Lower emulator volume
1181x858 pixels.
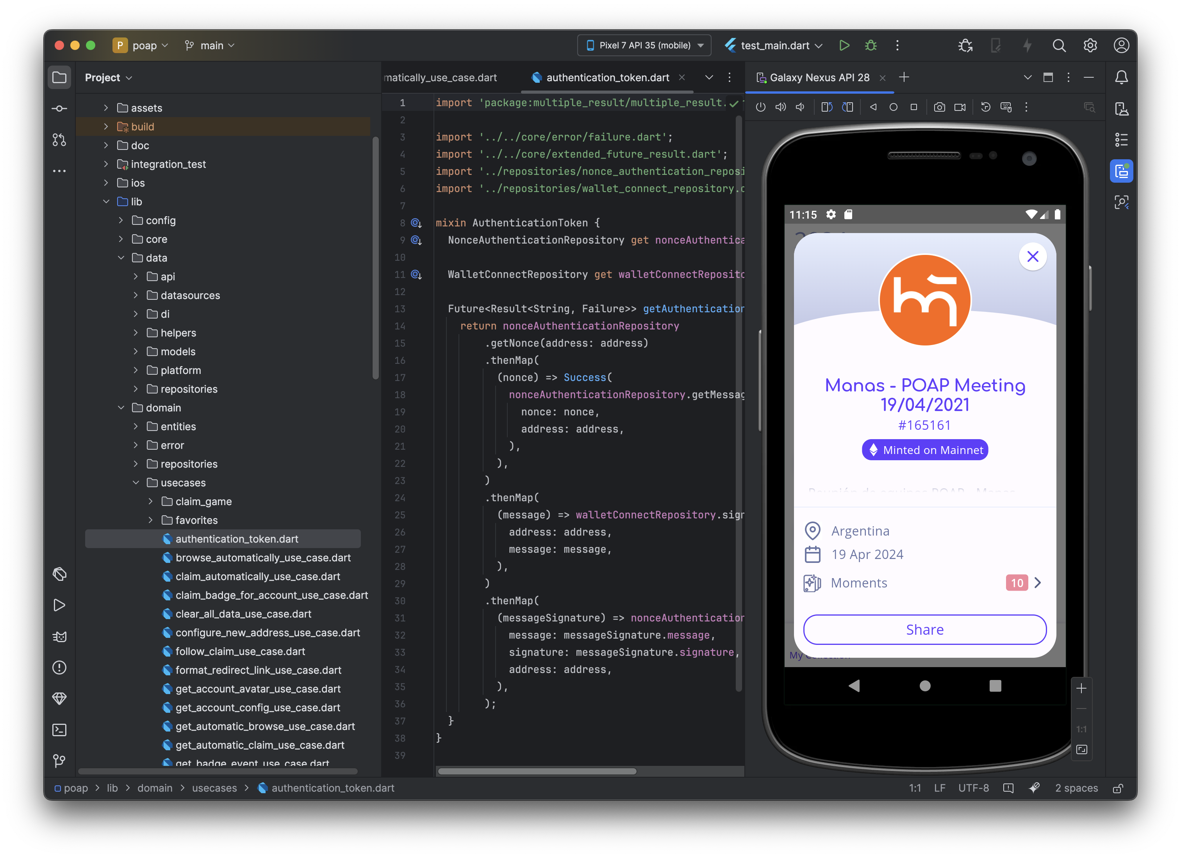(800, 107)
